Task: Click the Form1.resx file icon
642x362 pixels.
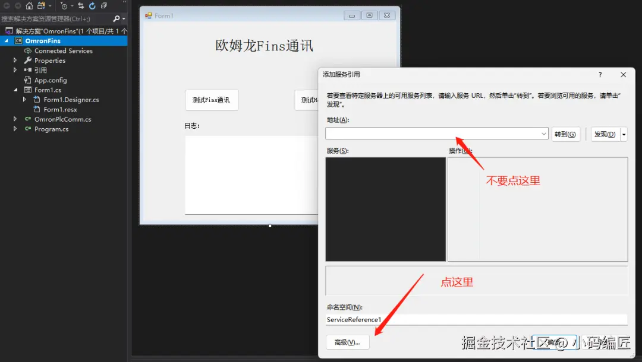Action: coord(37,110)
